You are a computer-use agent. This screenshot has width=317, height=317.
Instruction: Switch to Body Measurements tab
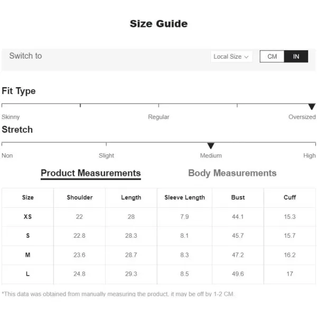232,173
